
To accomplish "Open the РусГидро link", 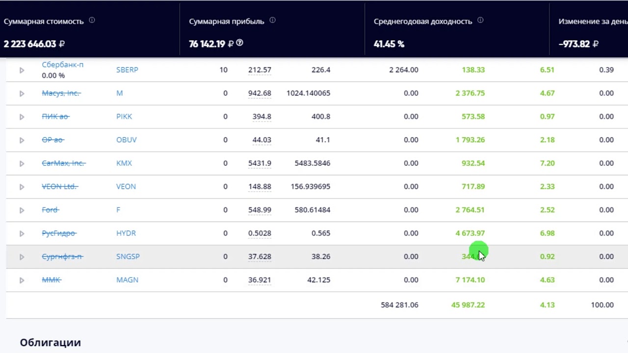I will 59,233.
